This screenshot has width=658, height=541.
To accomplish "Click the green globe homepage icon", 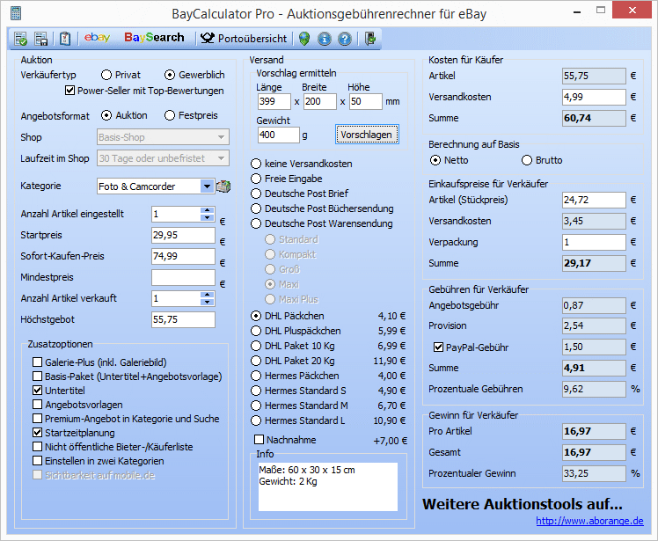I will pyautogui.click(x=304, y=39).
